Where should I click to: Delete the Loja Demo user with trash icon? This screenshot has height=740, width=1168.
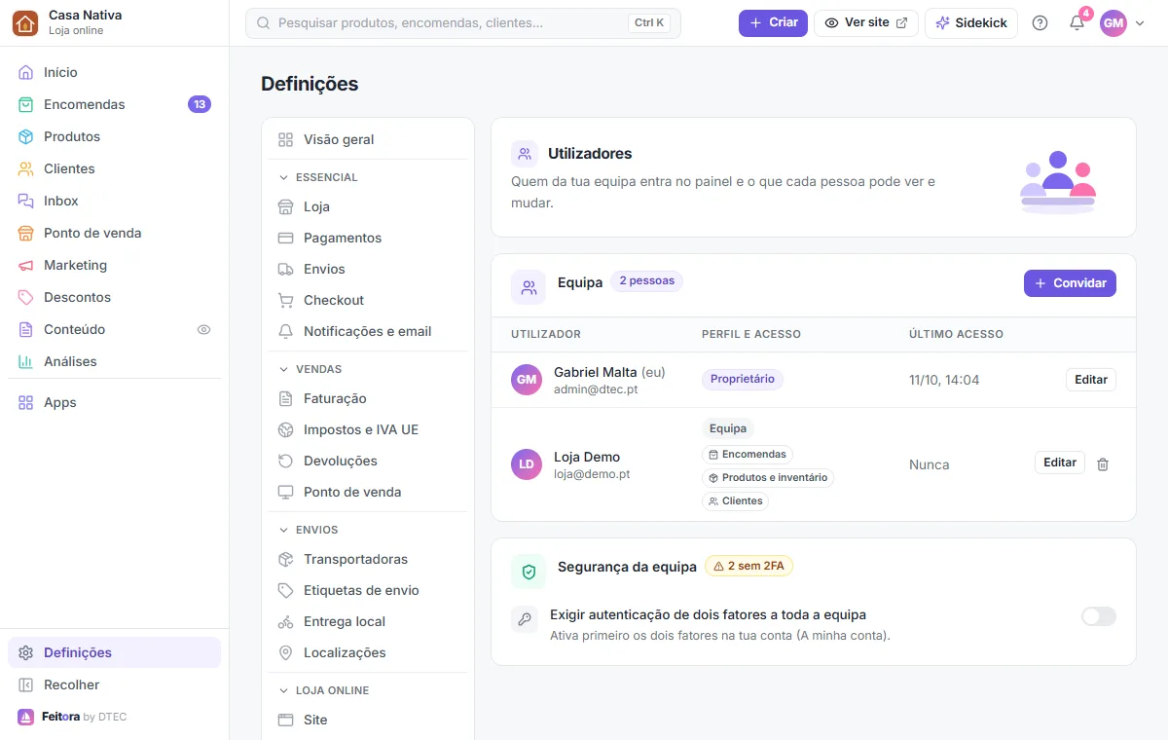(1103, 464)
